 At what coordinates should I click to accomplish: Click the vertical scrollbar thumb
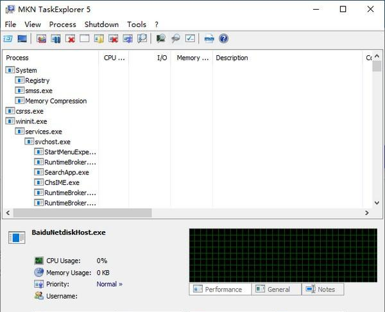click(377, 66)
